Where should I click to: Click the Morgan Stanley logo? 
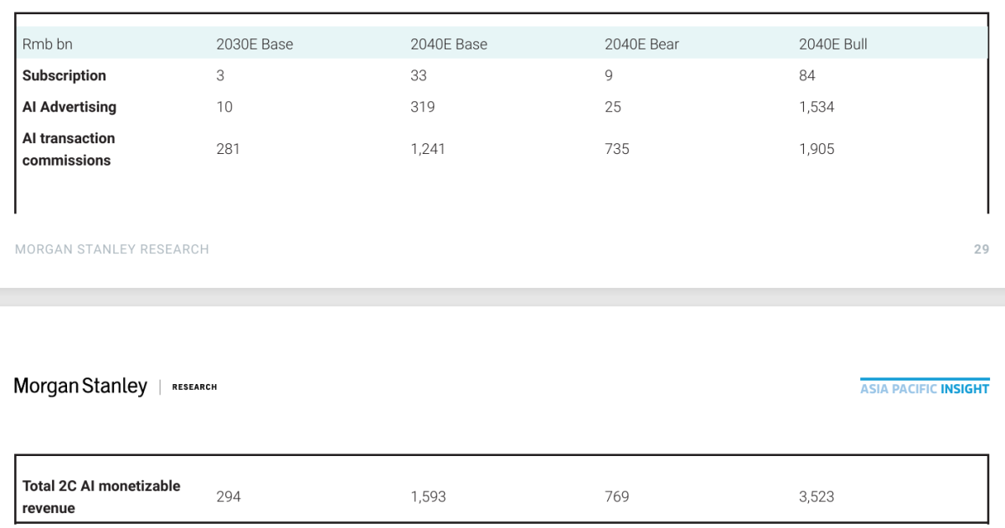click(80, 387)
